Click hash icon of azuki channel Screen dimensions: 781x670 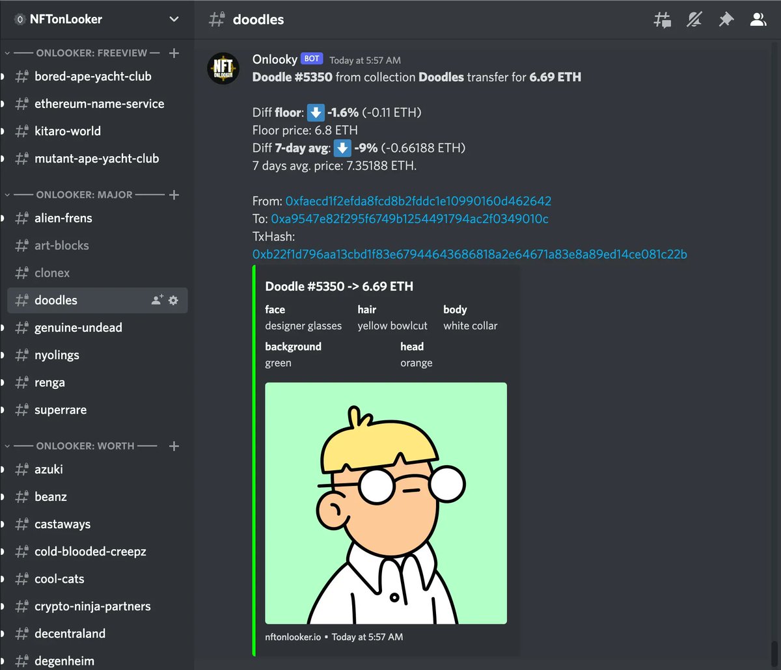click(22, 469)
